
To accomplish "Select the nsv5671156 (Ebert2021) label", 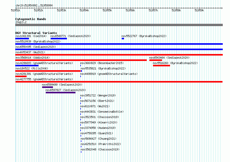I will [97, 101].
